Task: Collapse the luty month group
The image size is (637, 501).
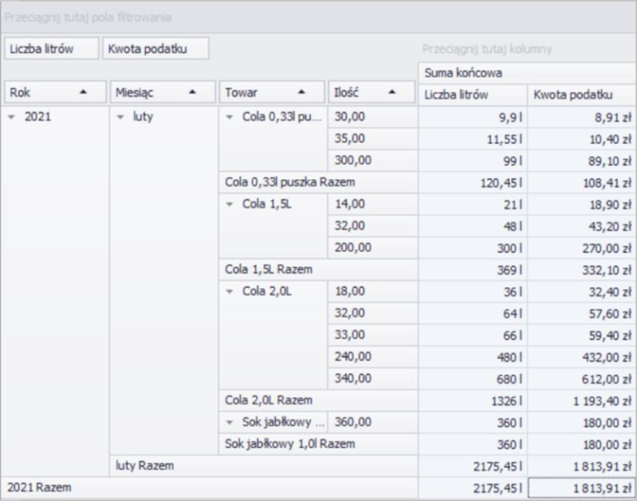Action: [122, 117]
